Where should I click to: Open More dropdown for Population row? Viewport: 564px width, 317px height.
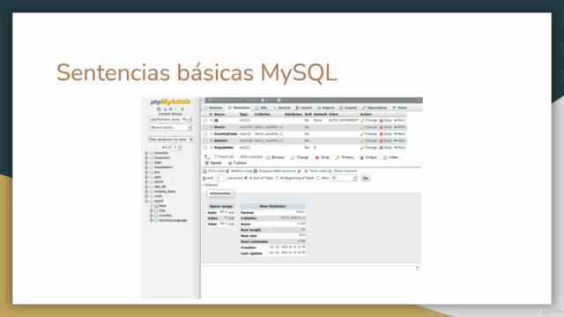[399, 148]
